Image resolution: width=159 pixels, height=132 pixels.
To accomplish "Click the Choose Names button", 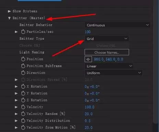I will coord(107,52).
